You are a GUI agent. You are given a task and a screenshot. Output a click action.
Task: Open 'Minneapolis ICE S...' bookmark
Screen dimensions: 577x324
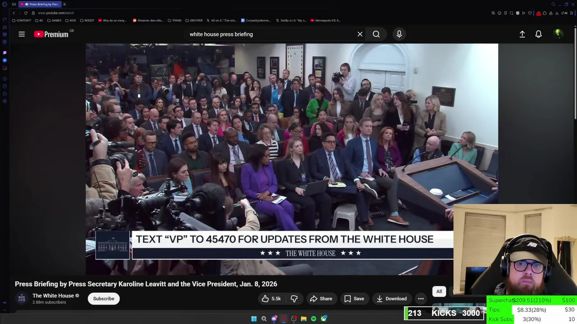[325, 20]
